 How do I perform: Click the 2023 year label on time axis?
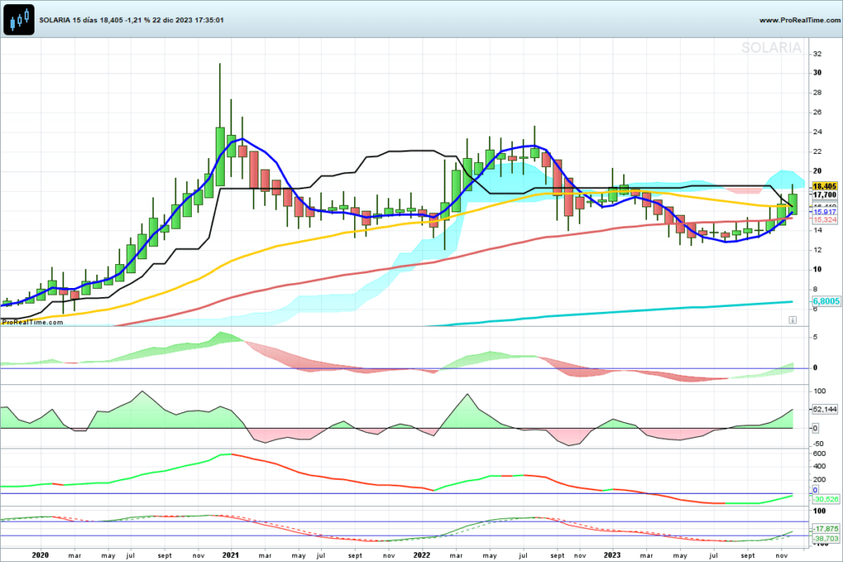coord(612,555)
